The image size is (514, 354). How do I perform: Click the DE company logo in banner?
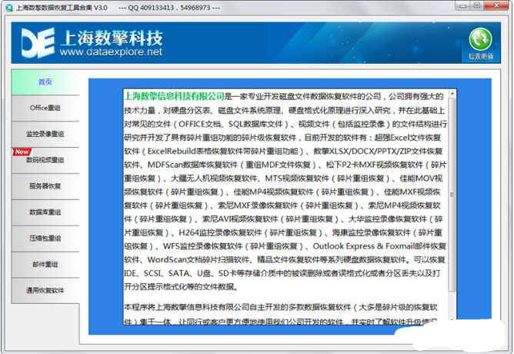(38, 42)
